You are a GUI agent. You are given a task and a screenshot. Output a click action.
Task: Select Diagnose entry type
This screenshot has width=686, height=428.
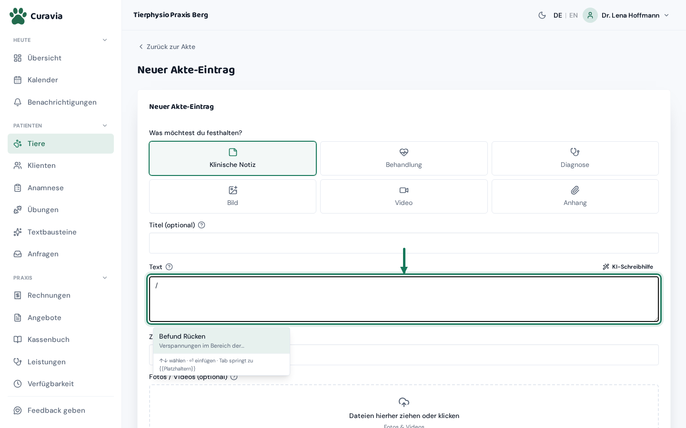click(x=575, y=158)
